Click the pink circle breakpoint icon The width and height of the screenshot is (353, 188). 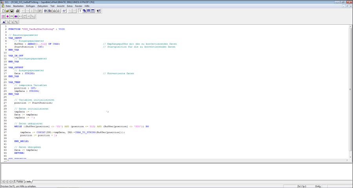tap(7, 16)
